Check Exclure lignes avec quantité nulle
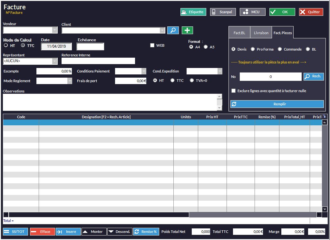Screen dimensions: 330x240 click(233, 91)
